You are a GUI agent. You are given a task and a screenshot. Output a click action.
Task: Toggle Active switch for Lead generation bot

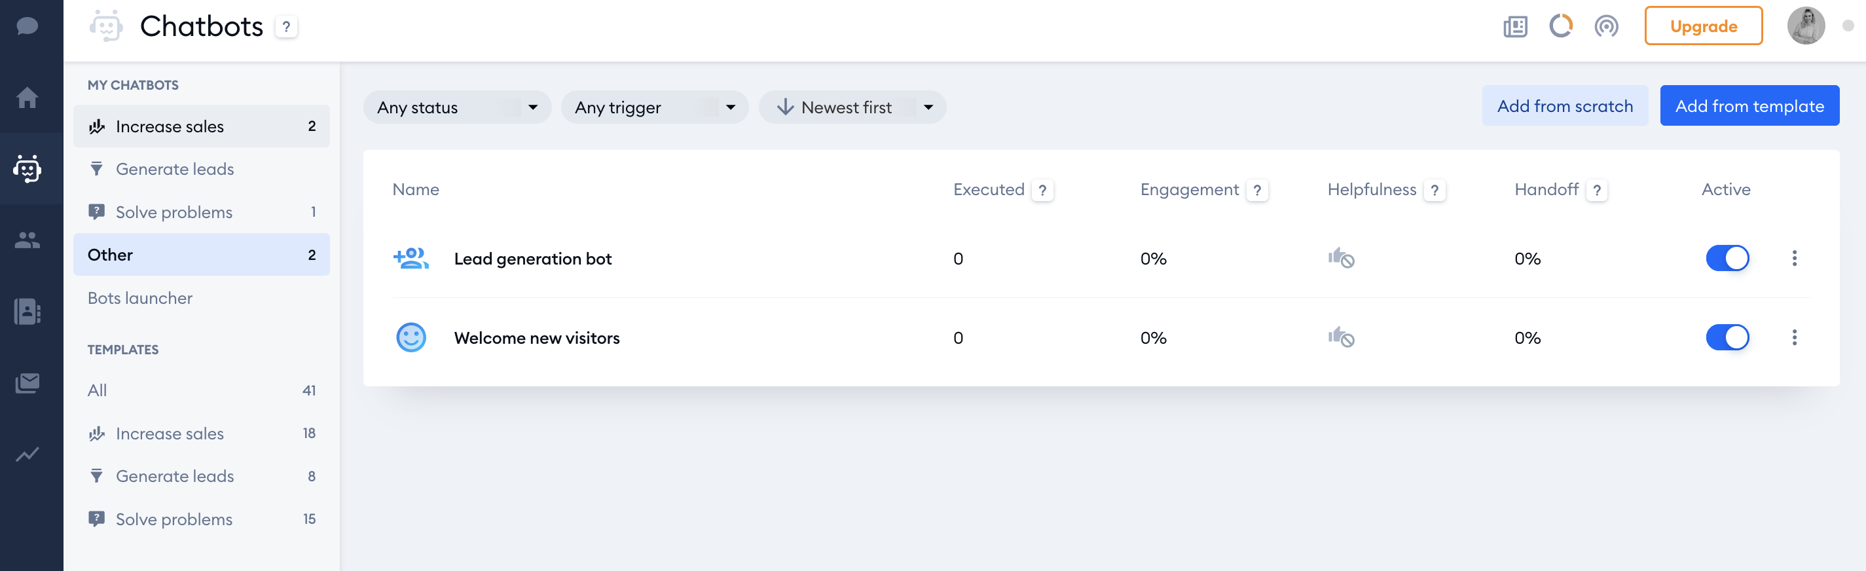coord(1727,258)
